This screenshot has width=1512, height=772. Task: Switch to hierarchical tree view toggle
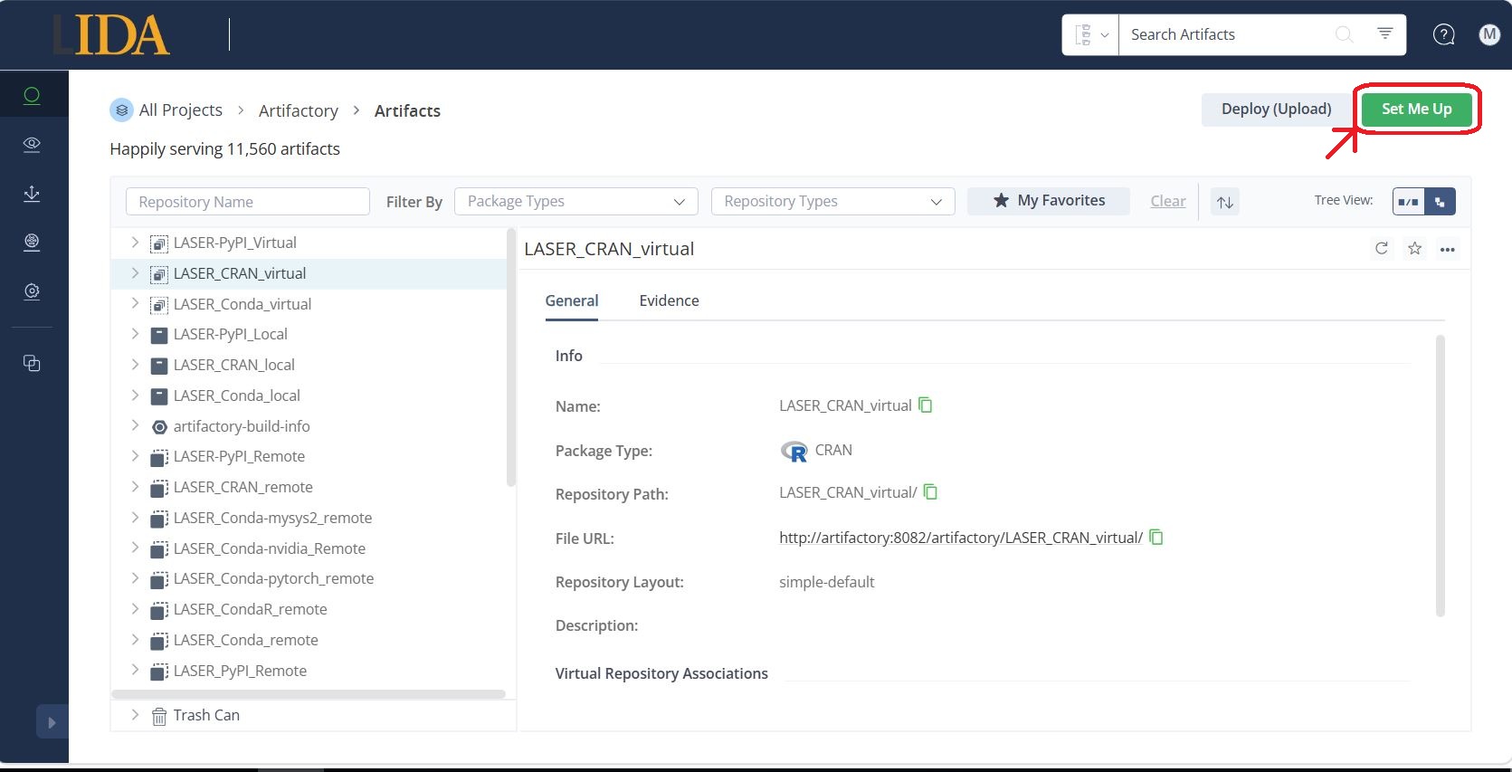1440,201
